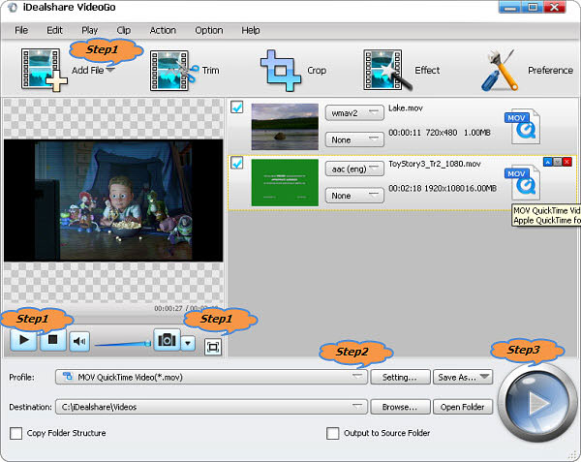Click the Setting... button
Screen dimensions: 581x462
(x=400, y=377)
